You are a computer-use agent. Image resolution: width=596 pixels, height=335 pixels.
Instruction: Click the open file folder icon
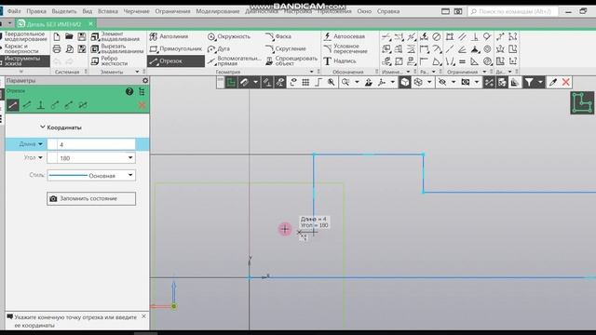coord(69,37)
